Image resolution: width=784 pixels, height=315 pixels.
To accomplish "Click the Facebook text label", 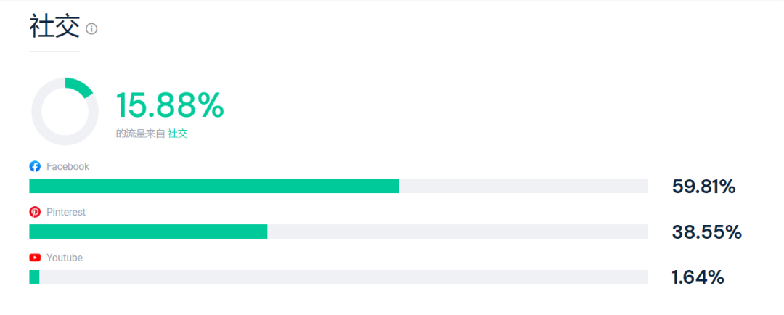I will click(x=68, y=166).
